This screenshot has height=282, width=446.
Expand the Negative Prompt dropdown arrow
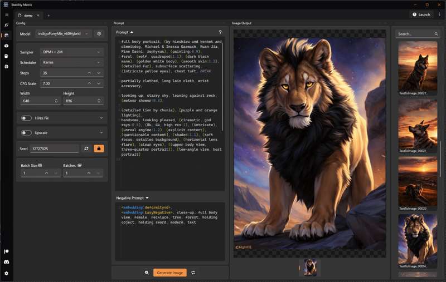click(x=147, y=198)
